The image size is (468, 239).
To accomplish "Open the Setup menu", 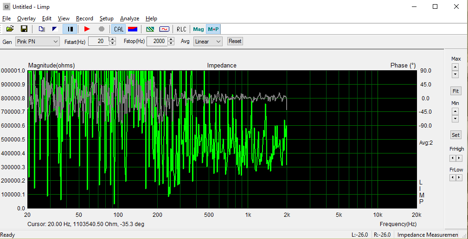I will 107,18.
